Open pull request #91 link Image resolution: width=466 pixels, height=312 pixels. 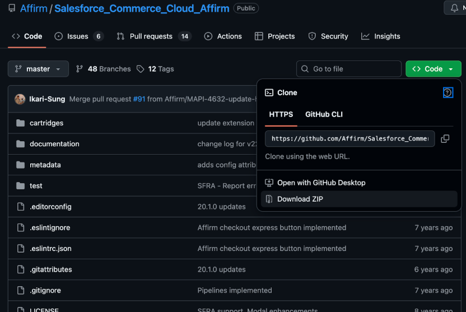pyautogui.click(x=139, y=99)
